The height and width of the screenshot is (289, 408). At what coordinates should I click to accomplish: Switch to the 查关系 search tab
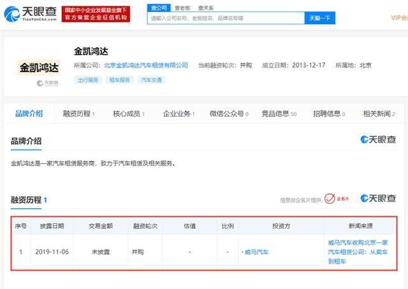click(206, 8)
